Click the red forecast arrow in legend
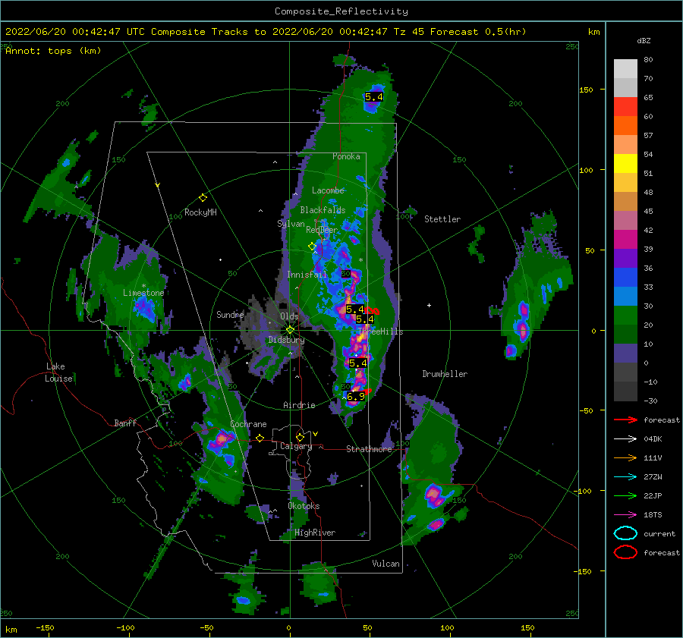This screenshot has width=683, height=638. coord(625,420)
